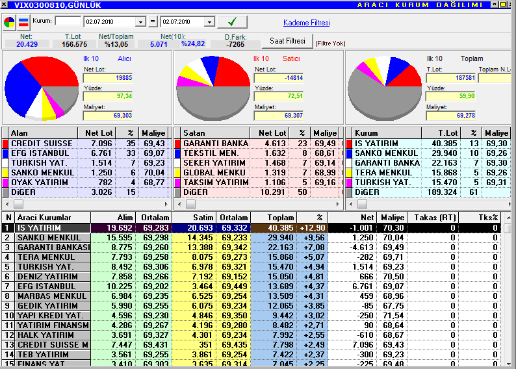Open the Kademe Filtresi link
Viewport: 516px width, 369px height.
point(306,23)
